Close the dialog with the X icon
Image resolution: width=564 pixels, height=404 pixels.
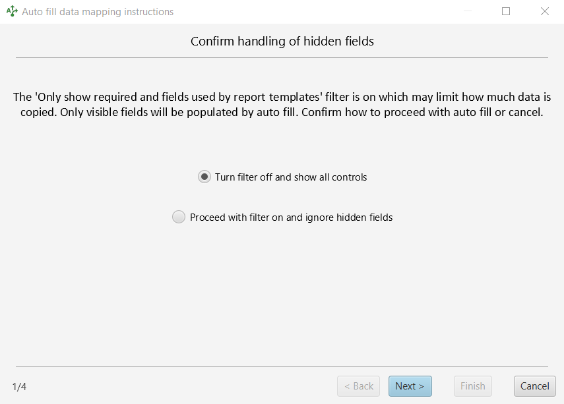[x=545, y=11]
